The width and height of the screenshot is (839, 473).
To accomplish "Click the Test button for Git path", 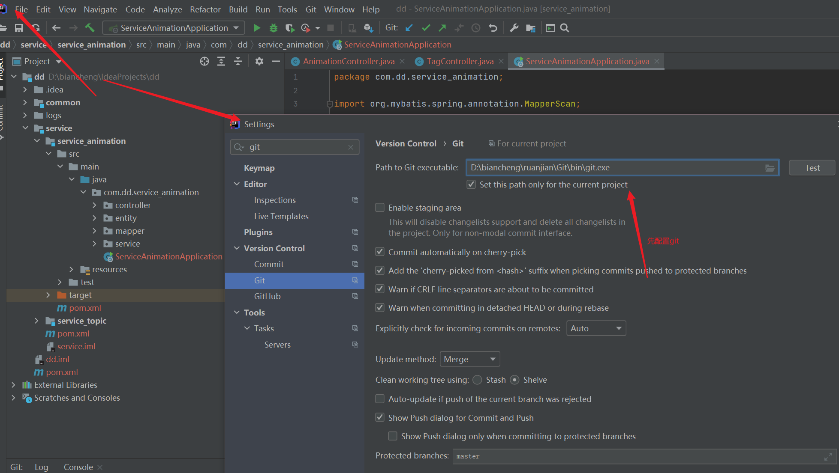I will pos(812,168).
